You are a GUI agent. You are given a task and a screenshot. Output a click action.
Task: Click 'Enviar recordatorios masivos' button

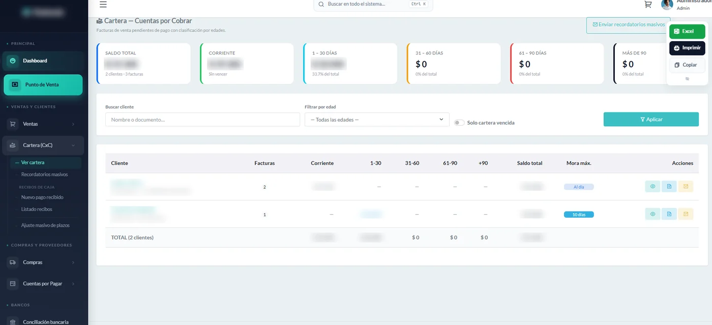[628, 25]
